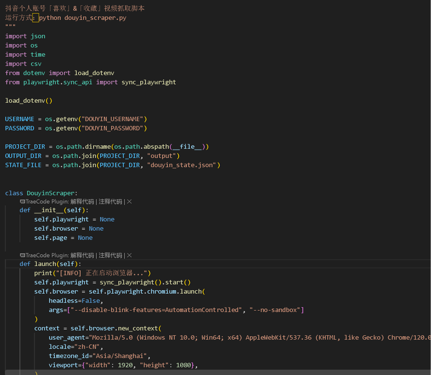This screenshot has width=431, height=375.
Task: Click 注释代码 above the __init__ method
Action: click(x=110, y=202)
